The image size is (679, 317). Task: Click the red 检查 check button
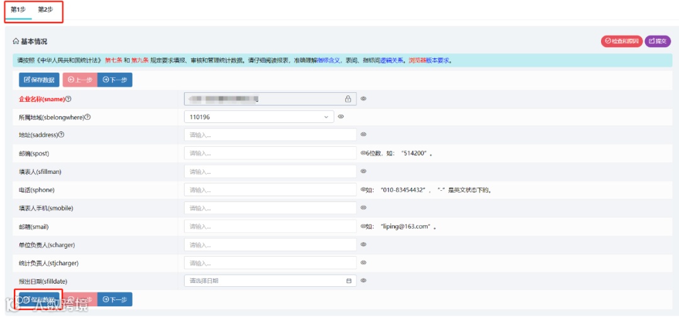click(x=621, y=41)
